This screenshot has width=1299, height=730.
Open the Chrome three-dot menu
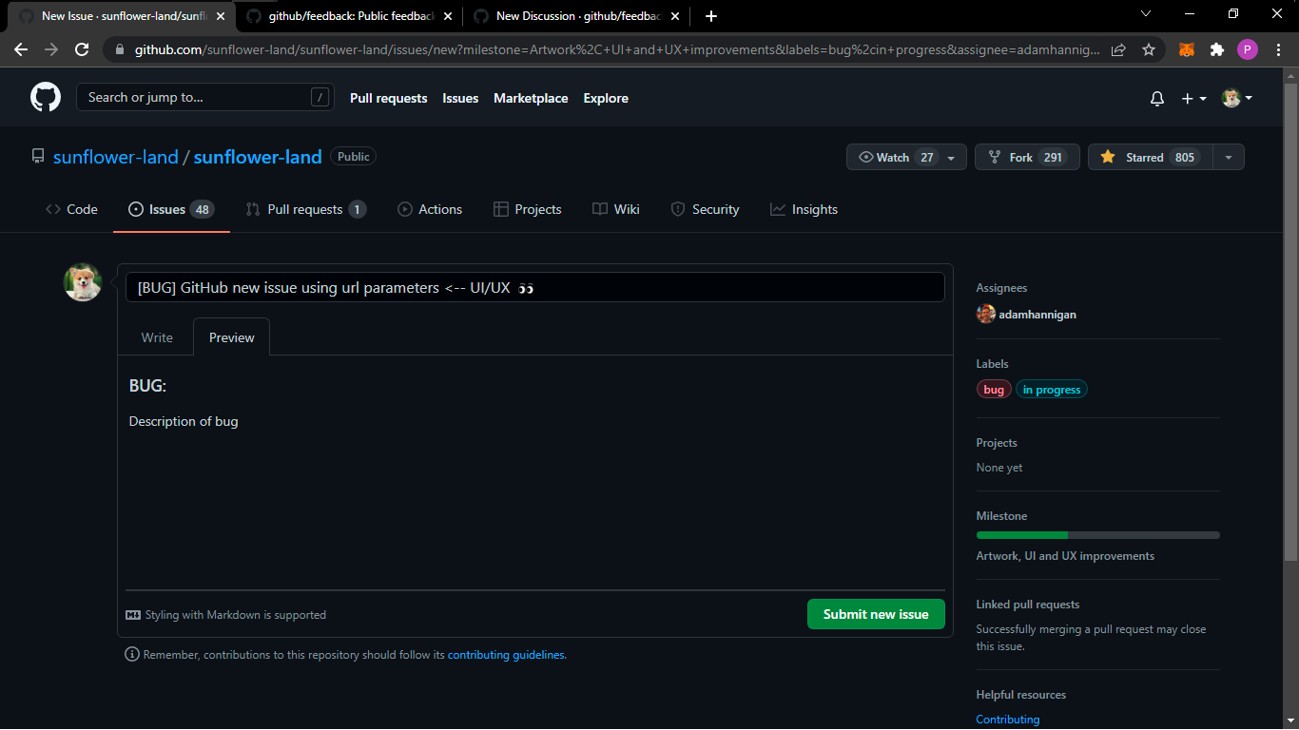point(1278,49)
